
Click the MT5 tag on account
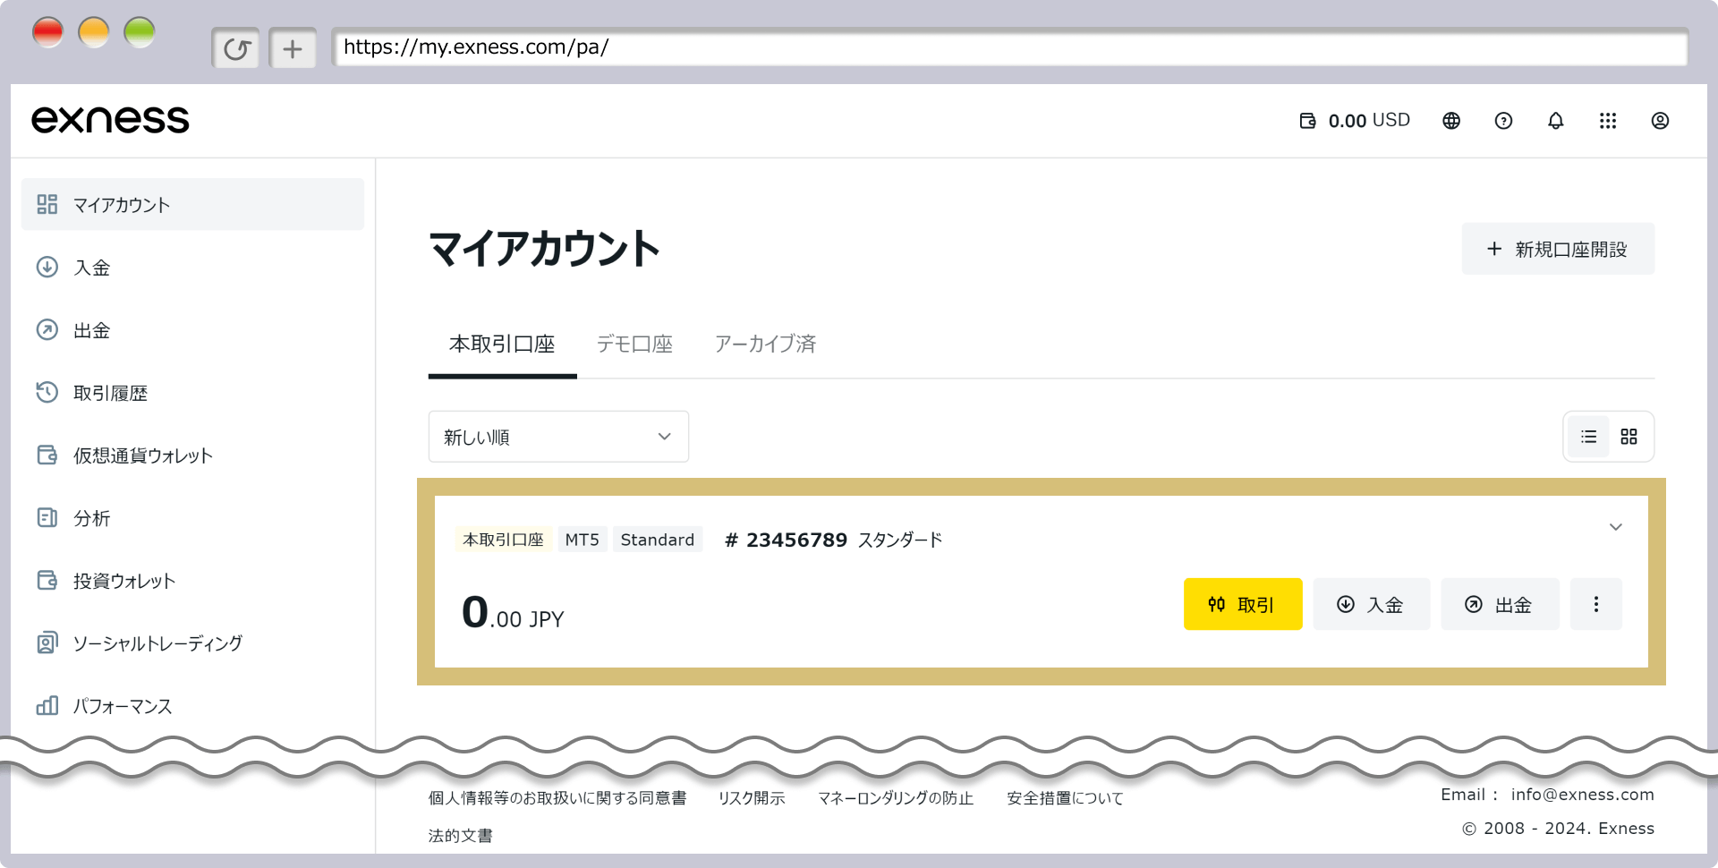(x=583, y=540)
